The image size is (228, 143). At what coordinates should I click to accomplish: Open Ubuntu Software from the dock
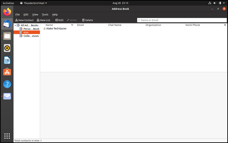[x=7, y=72]
